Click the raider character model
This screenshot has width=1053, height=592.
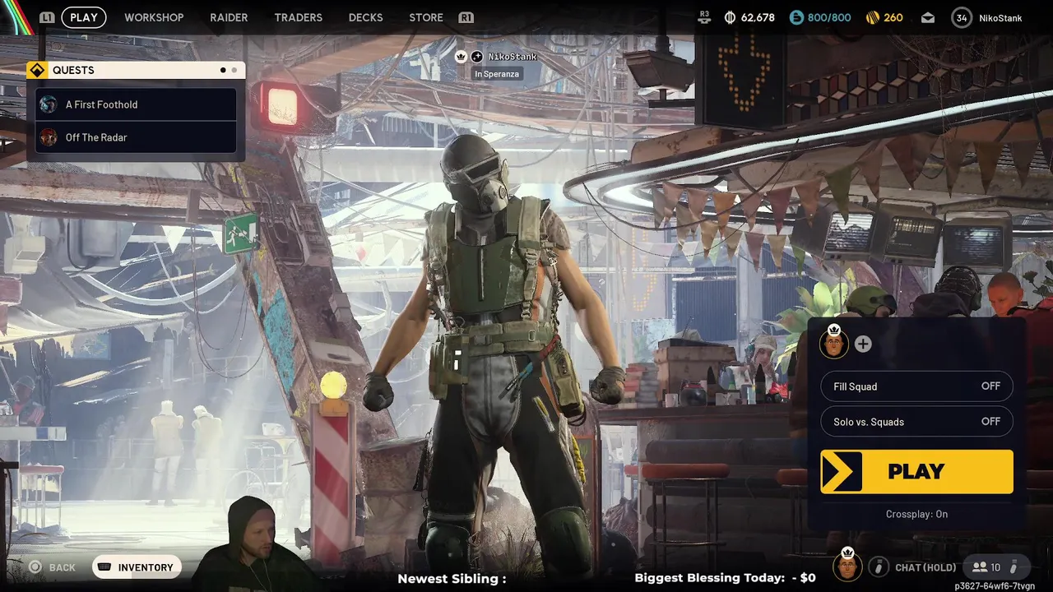[x=494, y=354]
